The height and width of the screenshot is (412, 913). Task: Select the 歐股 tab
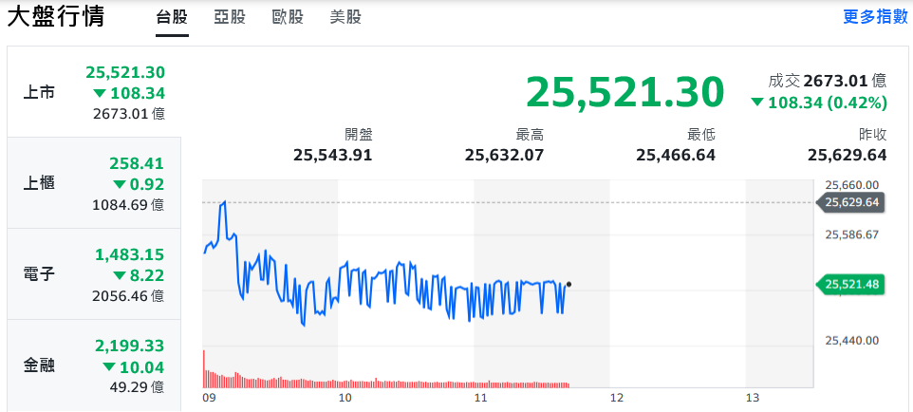[x=288, y=17]
